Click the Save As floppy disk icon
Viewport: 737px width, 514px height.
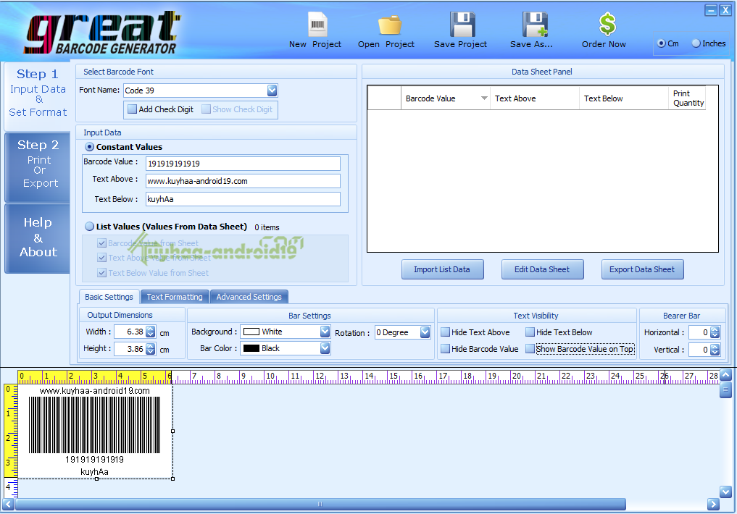pos(535,25)
